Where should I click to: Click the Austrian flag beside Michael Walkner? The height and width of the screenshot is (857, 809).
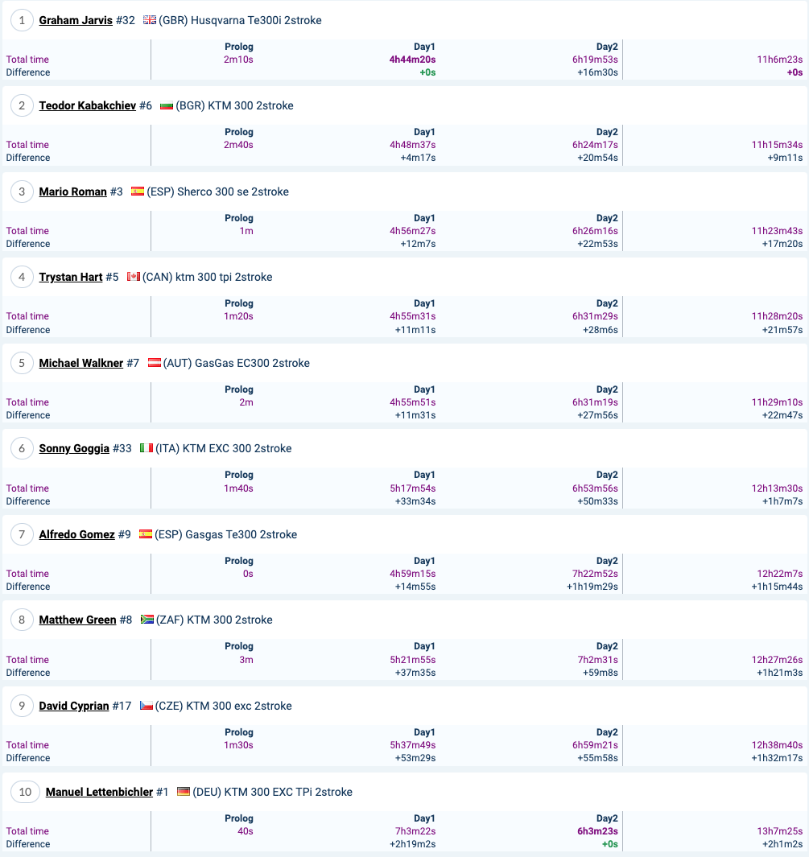point(154,362)
